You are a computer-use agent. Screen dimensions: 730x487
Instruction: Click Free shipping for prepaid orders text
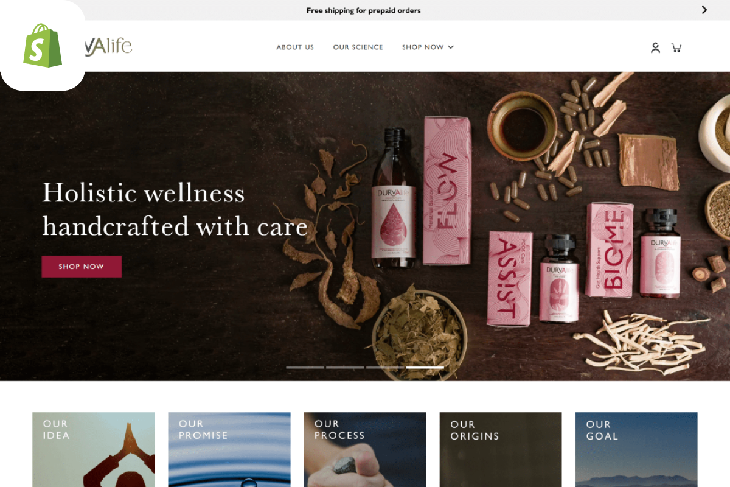pos(364,10)
